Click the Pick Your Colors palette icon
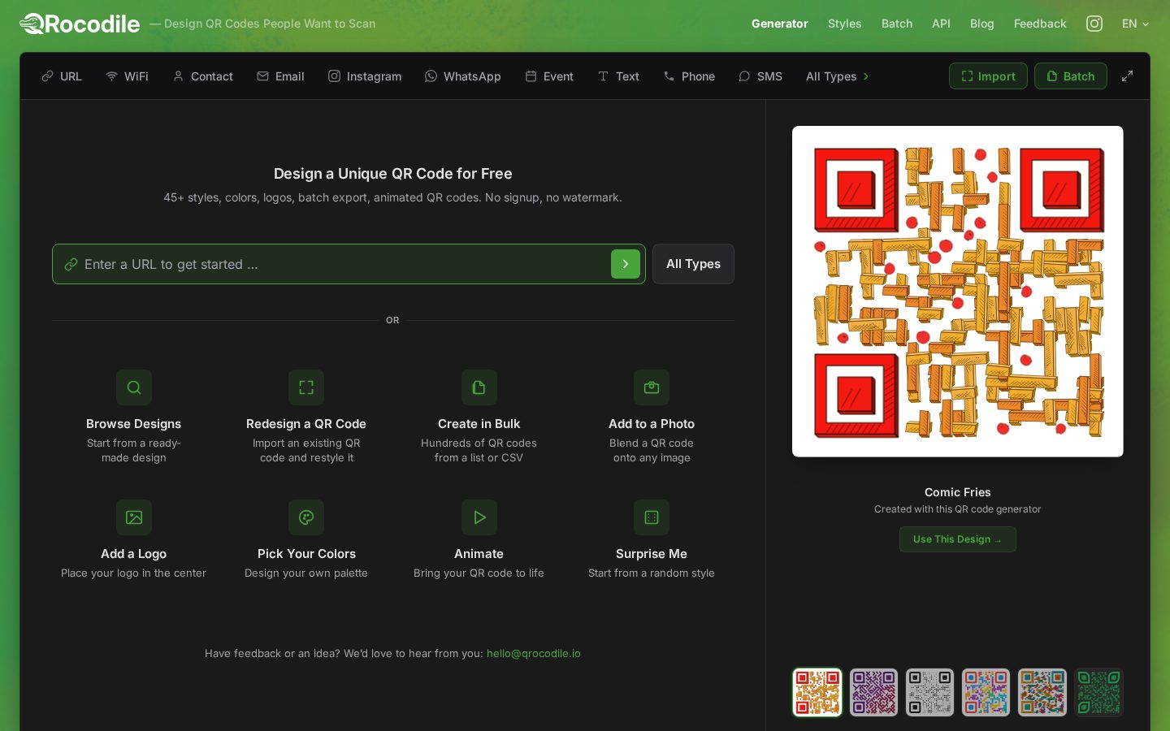 (x=306, y=517)
